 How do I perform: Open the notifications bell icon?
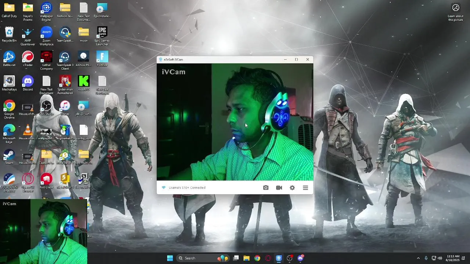click(x=463, y=258)
